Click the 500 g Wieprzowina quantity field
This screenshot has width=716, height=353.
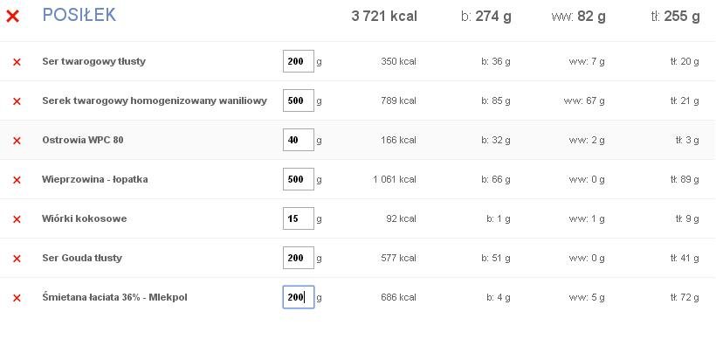(x=299, y=179)
